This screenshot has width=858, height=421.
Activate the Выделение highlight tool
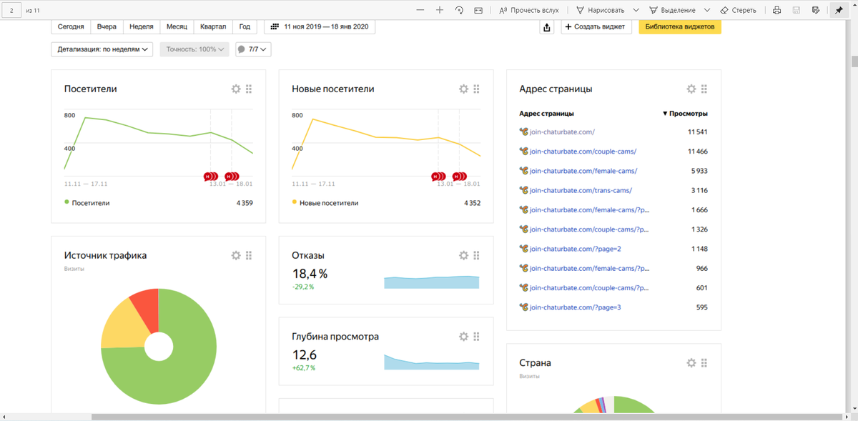(672, 10)
